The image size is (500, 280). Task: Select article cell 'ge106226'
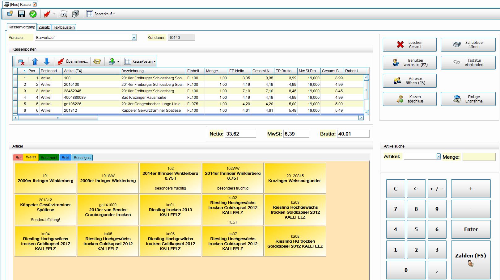tap(91, 104)
